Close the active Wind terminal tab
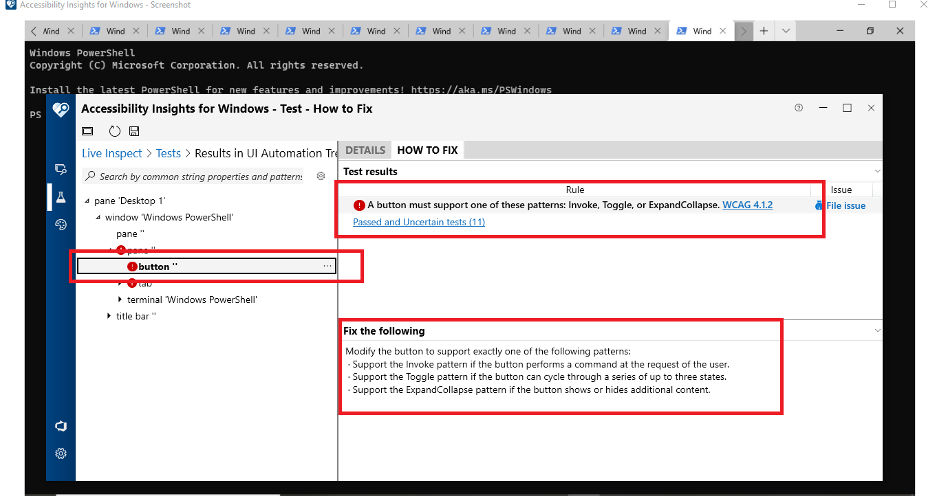Viewport: 937px width, 496px height. [722, 31]
